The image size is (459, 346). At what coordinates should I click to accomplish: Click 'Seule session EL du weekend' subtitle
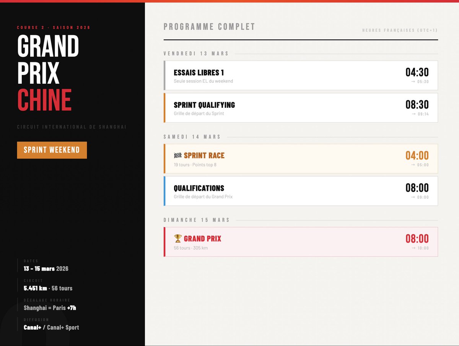pos(203,81)
